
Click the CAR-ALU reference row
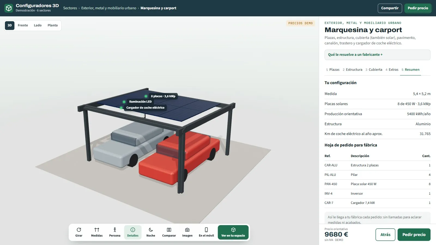[377, 165]
